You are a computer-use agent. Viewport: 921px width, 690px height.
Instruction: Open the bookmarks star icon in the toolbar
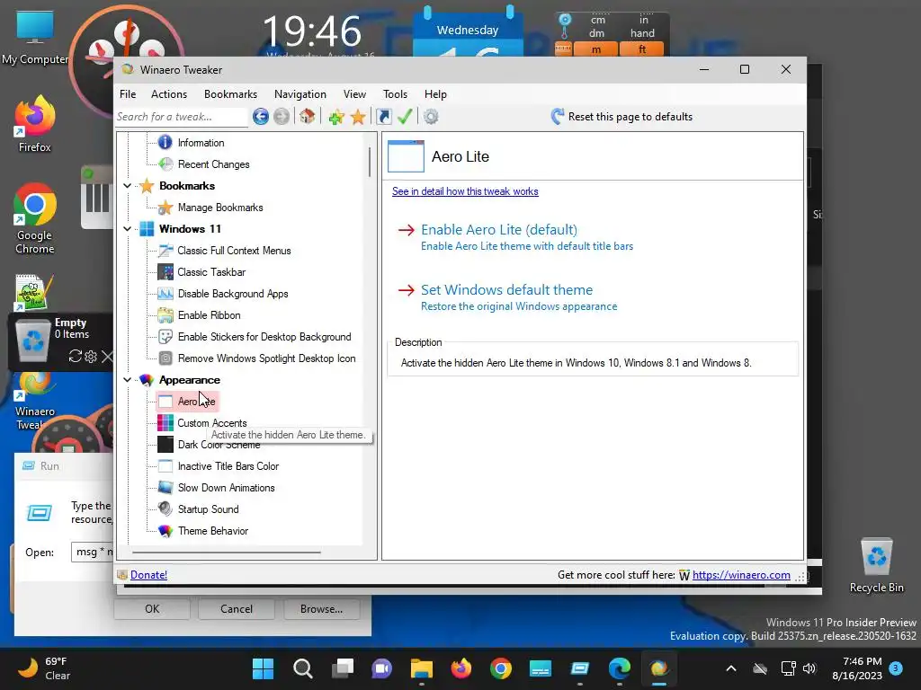pos(358,117)
